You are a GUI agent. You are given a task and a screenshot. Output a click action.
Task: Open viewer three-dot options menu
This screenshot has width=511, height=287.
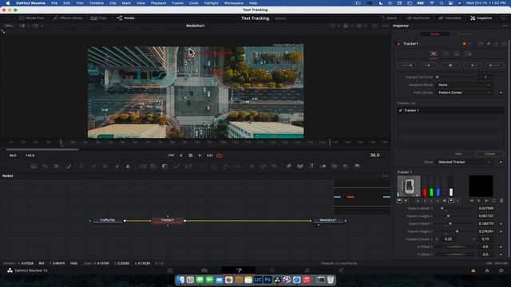coord(386,26)
